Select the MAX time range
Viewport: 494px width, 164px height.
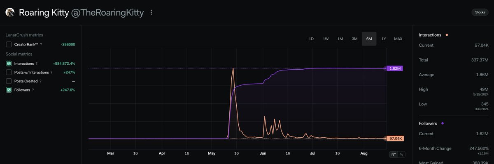click(x=398, y=39)
